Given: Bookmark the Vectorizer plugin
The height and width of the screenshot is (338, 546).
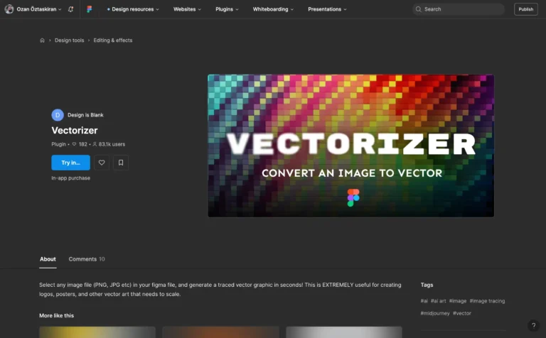Looking at the screenshot, I should (x=121, y=163).
